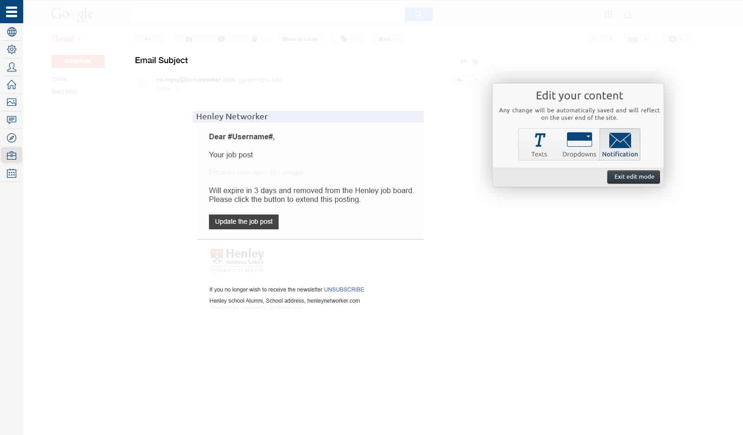Click the Henley Business School logo
743x435 pixels.
(237, 260)
